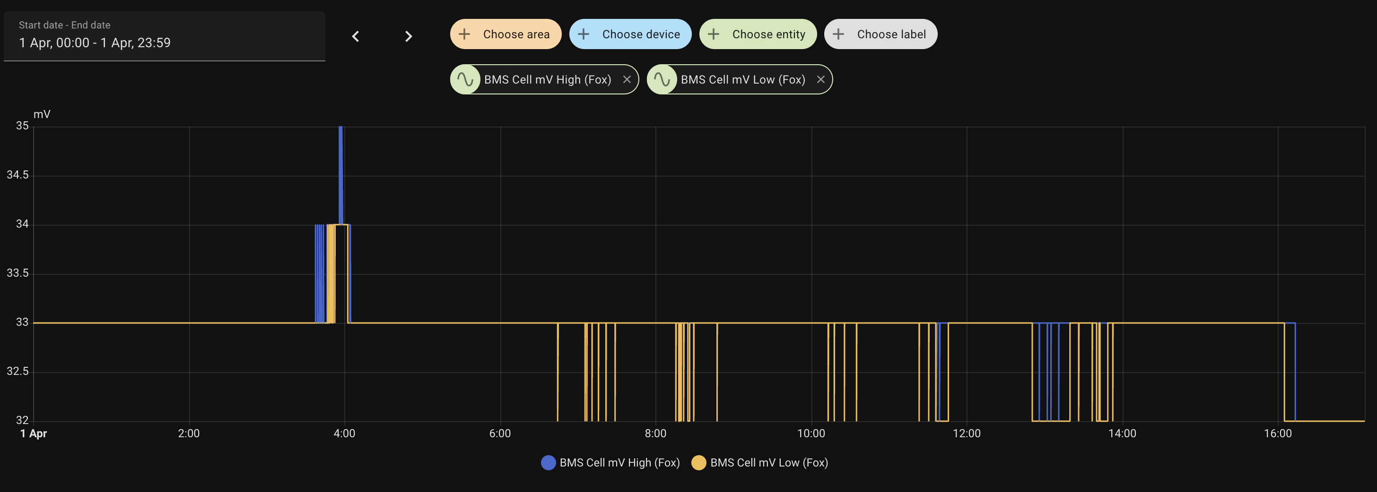The image size is (1377, 492).
Task: Toggle BMS Cell mV Low series in legend
Action: tap(769, 463)
